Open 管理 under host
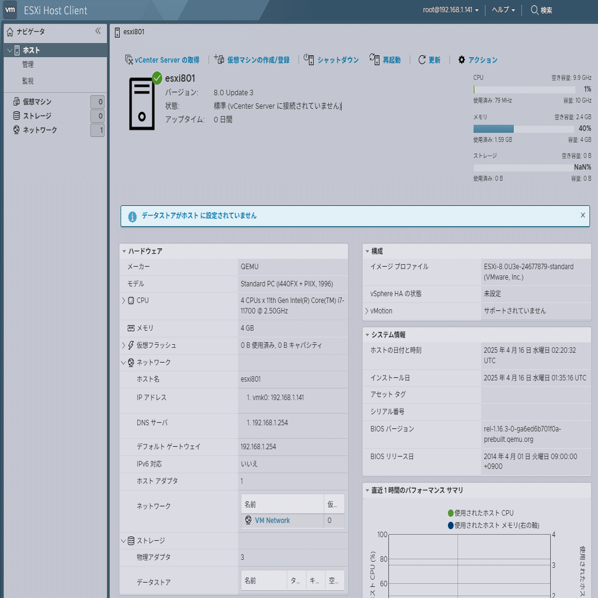Viewport: 598px width, 598px height. click(x=28, y=65)
